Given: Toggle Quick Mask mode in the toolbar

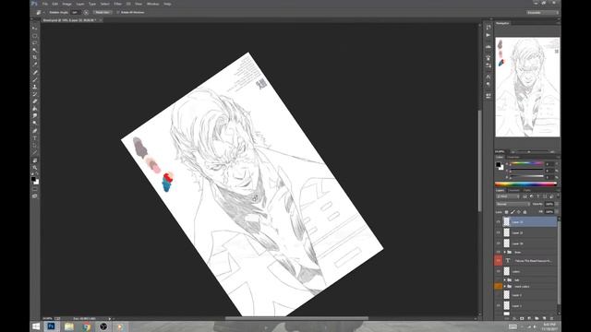Looking at the screenshot, I should [x=35, y=189].
